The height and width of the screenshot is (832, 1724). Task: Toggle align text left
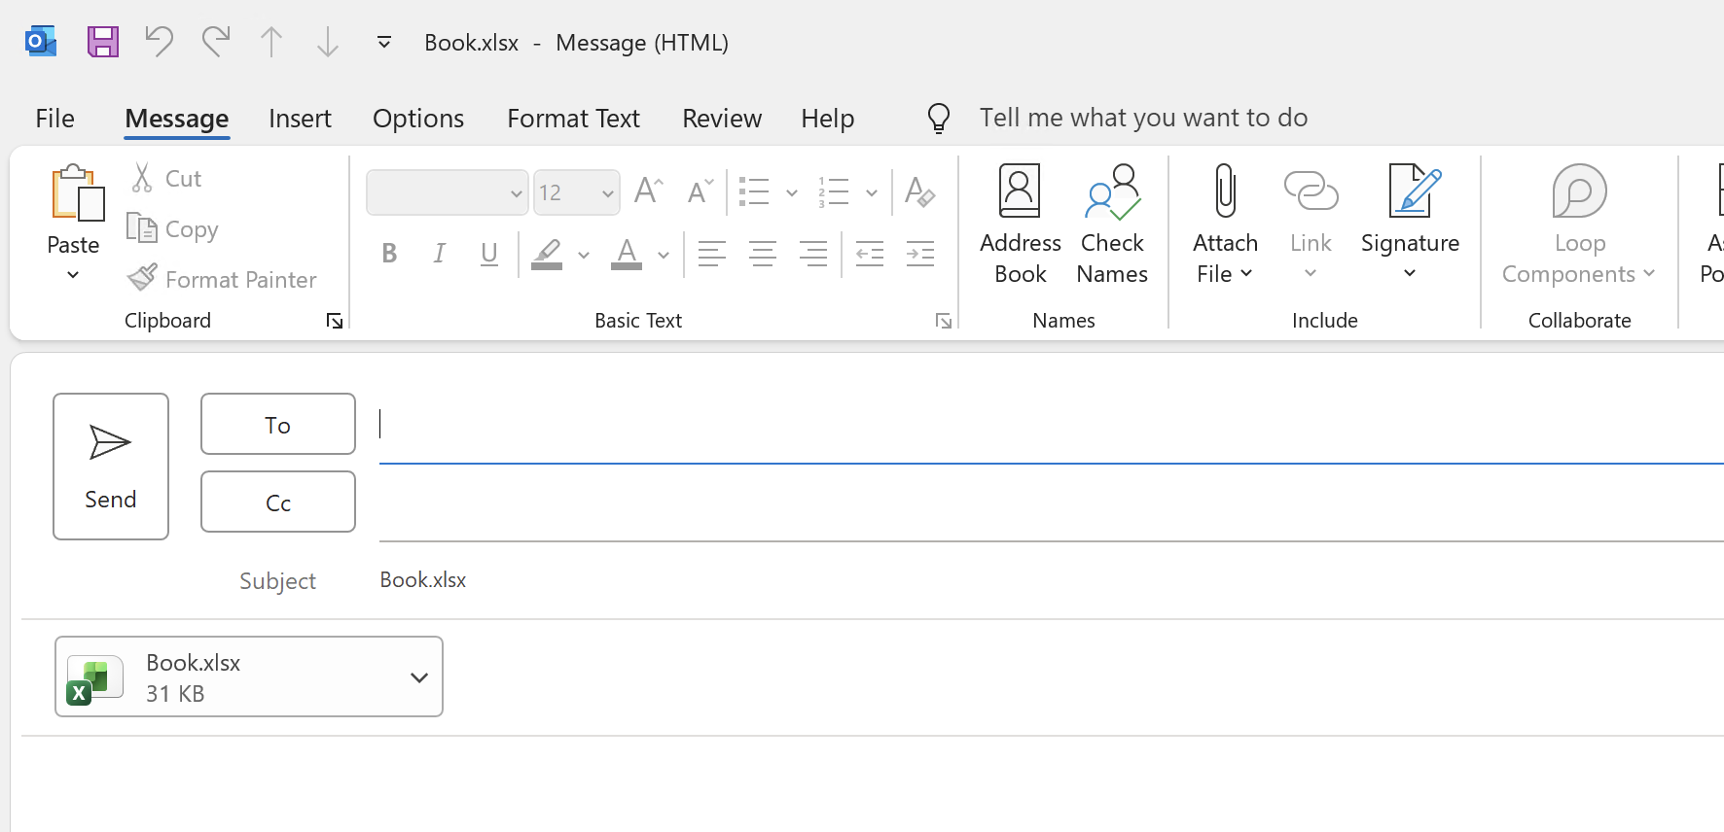pos(712,254)
